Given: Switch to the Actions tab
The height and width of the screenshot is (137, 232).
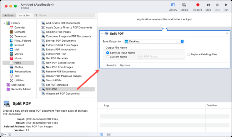Looking at the screenshot, I should [x=9, y=15].
